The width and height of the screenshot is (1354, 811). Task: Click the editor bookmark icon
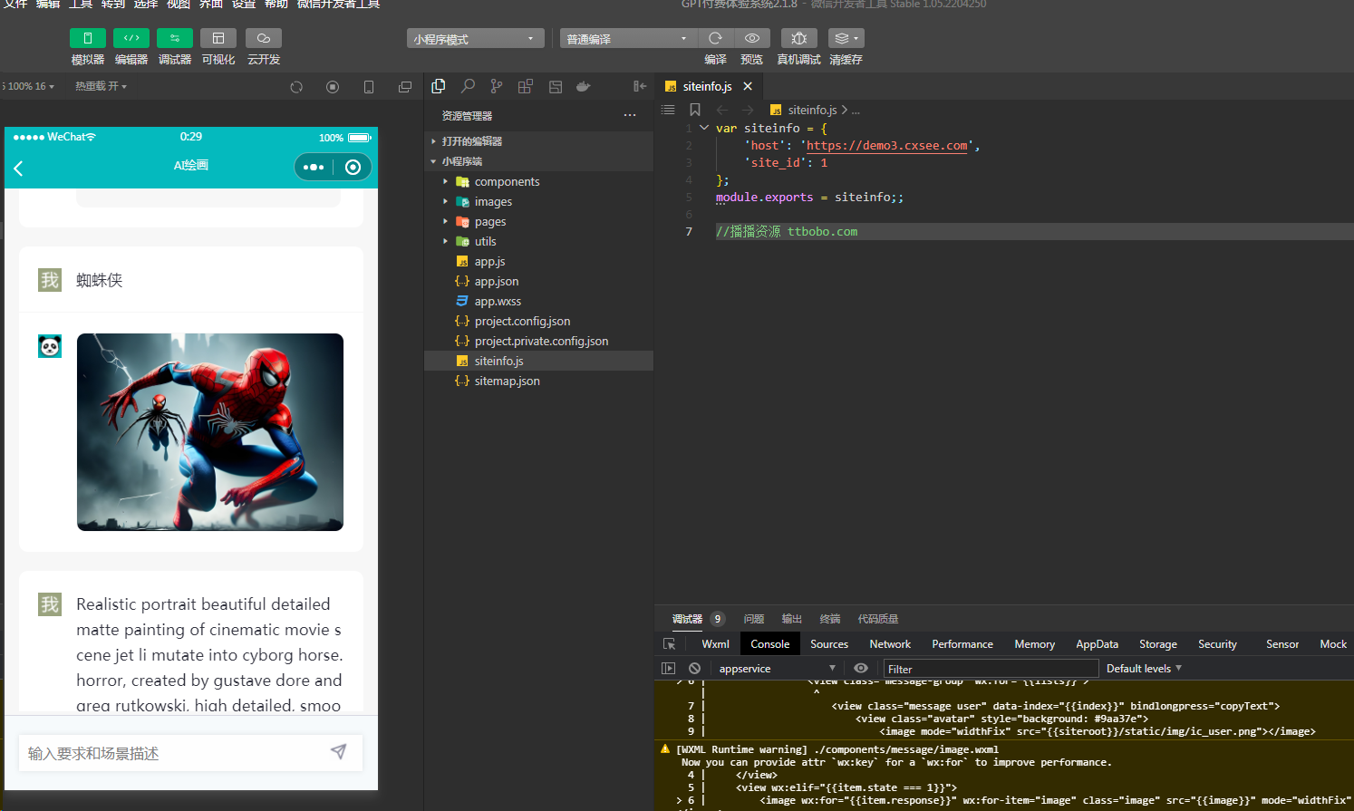tap(695, 110)
